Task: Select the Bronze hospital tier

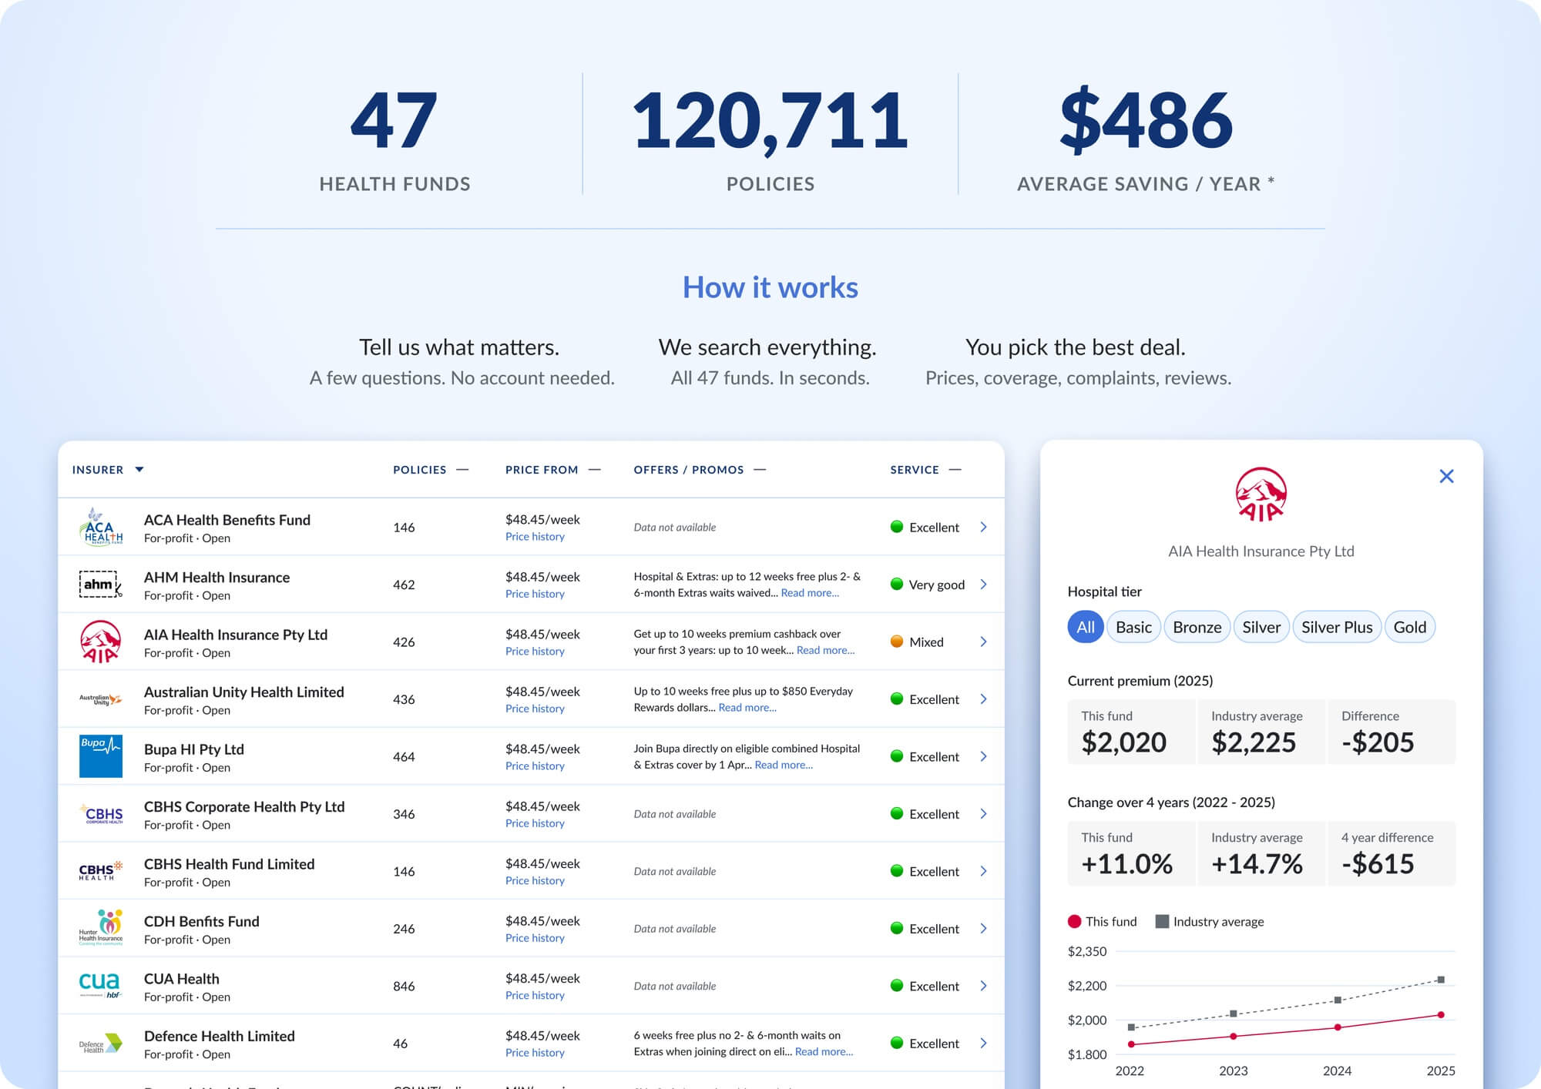Action: coord(1197,627)
